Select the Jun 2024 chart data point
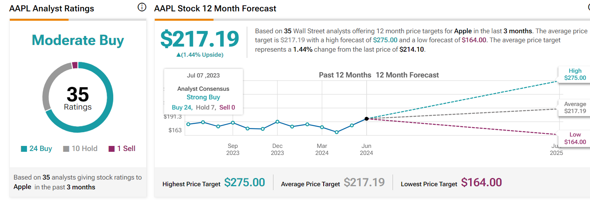 (366, 119)
